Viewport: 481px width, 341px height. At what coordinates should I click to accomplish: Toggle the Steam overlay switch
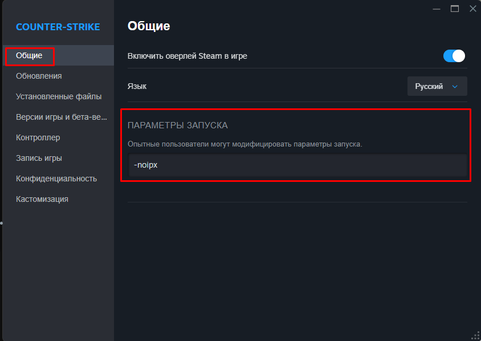pos(454,56)
